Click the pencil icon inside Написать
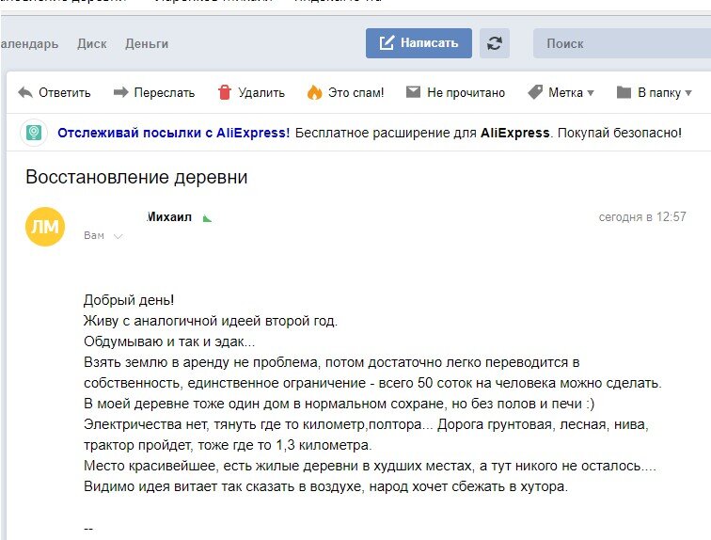 [387, 42]
